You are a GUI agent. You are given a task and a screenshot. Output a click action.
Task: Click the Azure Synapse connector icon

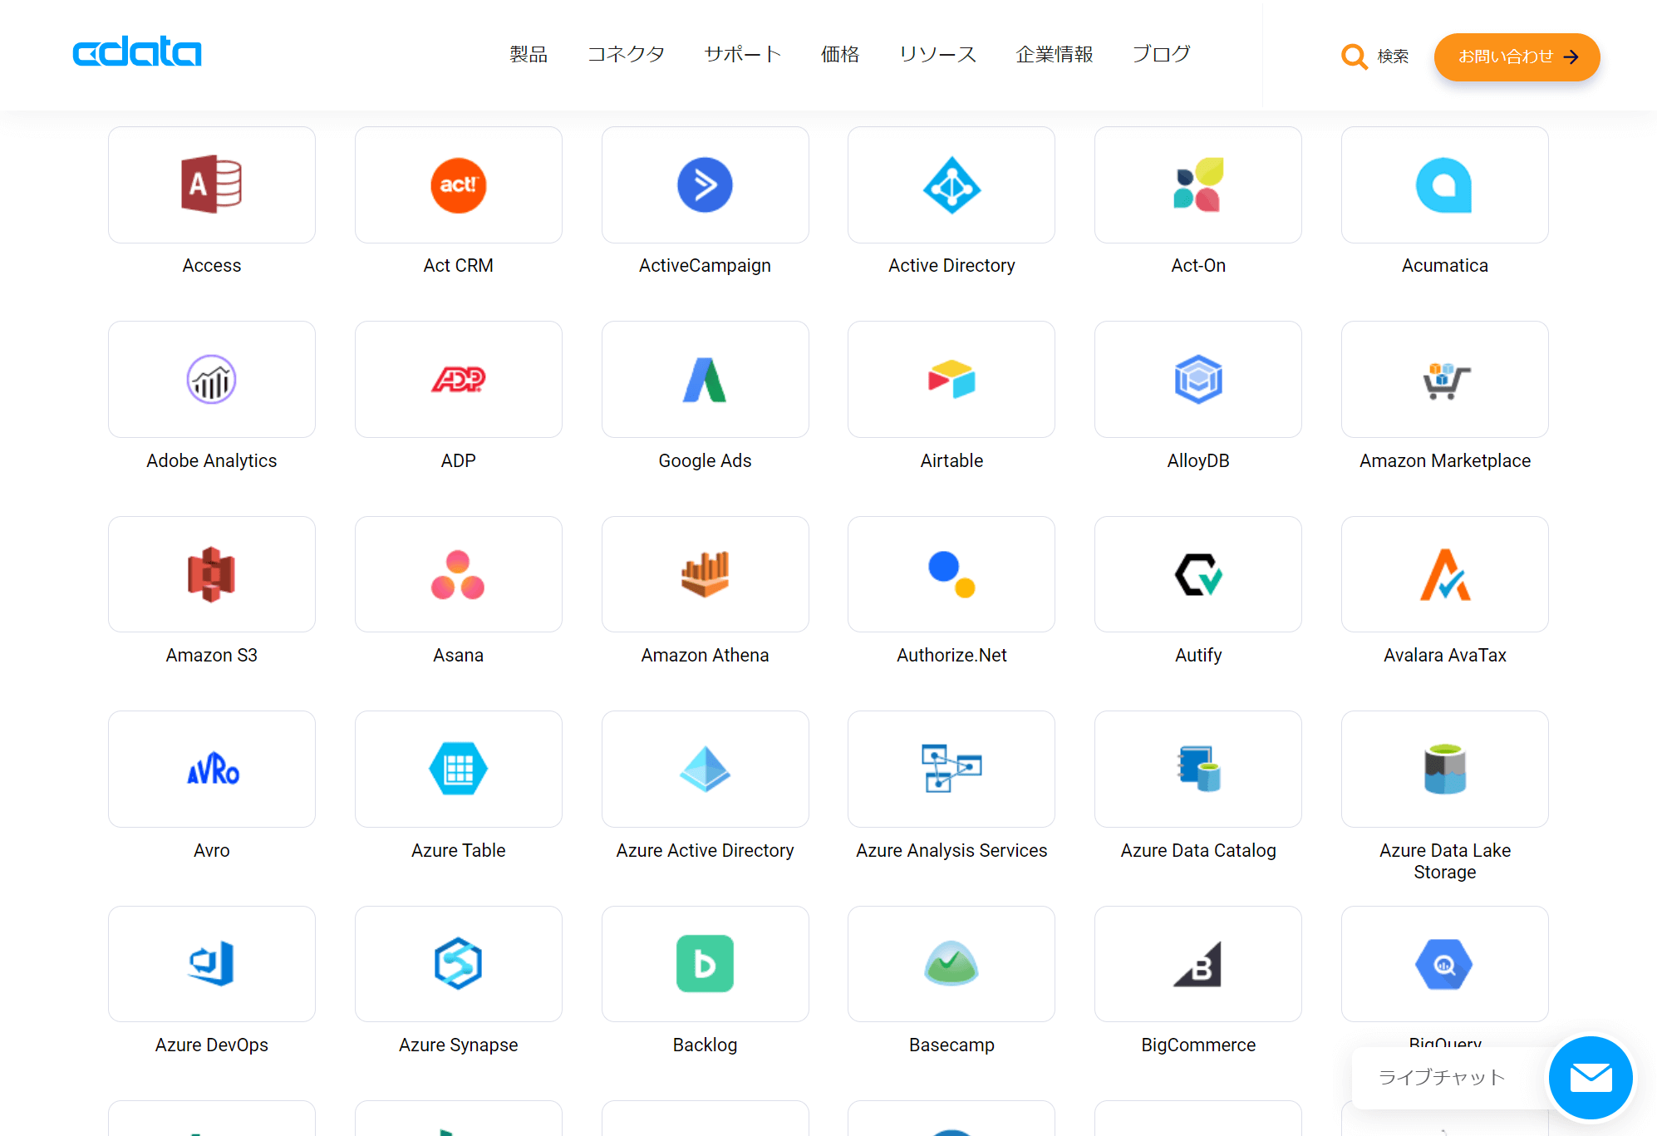[x=458, y=964]
